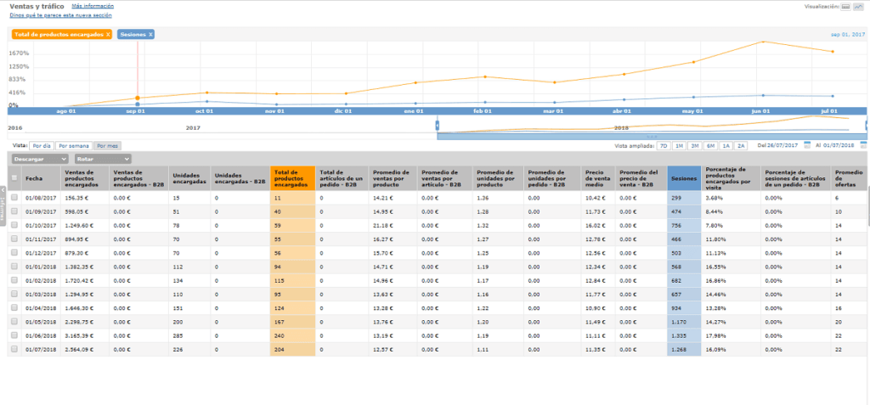This screenshot has width=870, height=405.
Task: Open the 'Descargar' dropdown
Action: click(39, 159)
